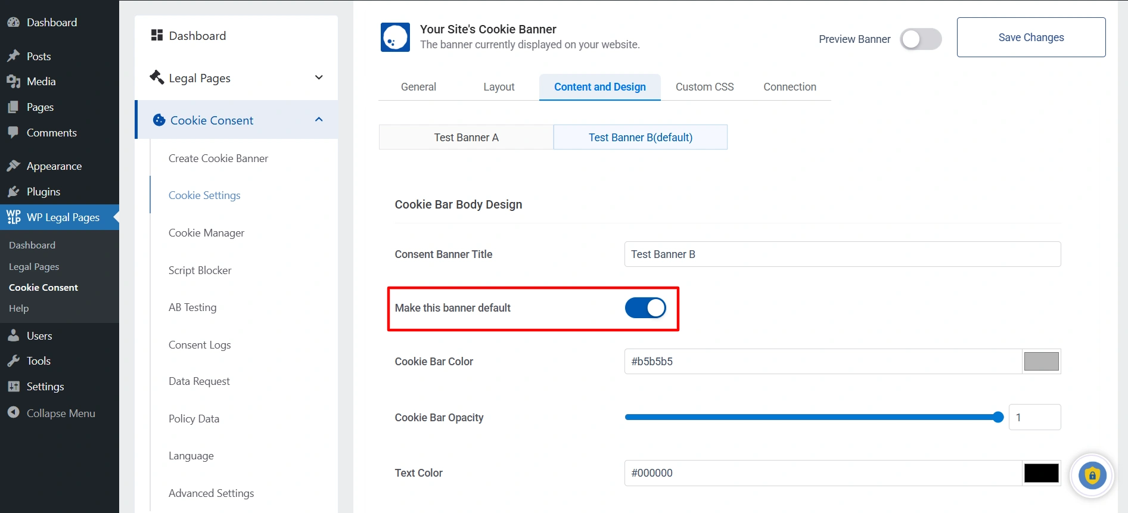This screenshot has width=1128, height=513.
Task: Click the Appearance paintbrush icon
Action: point(13,166)
